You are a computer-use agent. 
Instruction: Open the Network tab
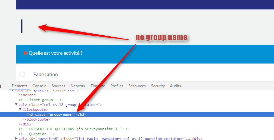pyautogui.click(x=78, y=86)
